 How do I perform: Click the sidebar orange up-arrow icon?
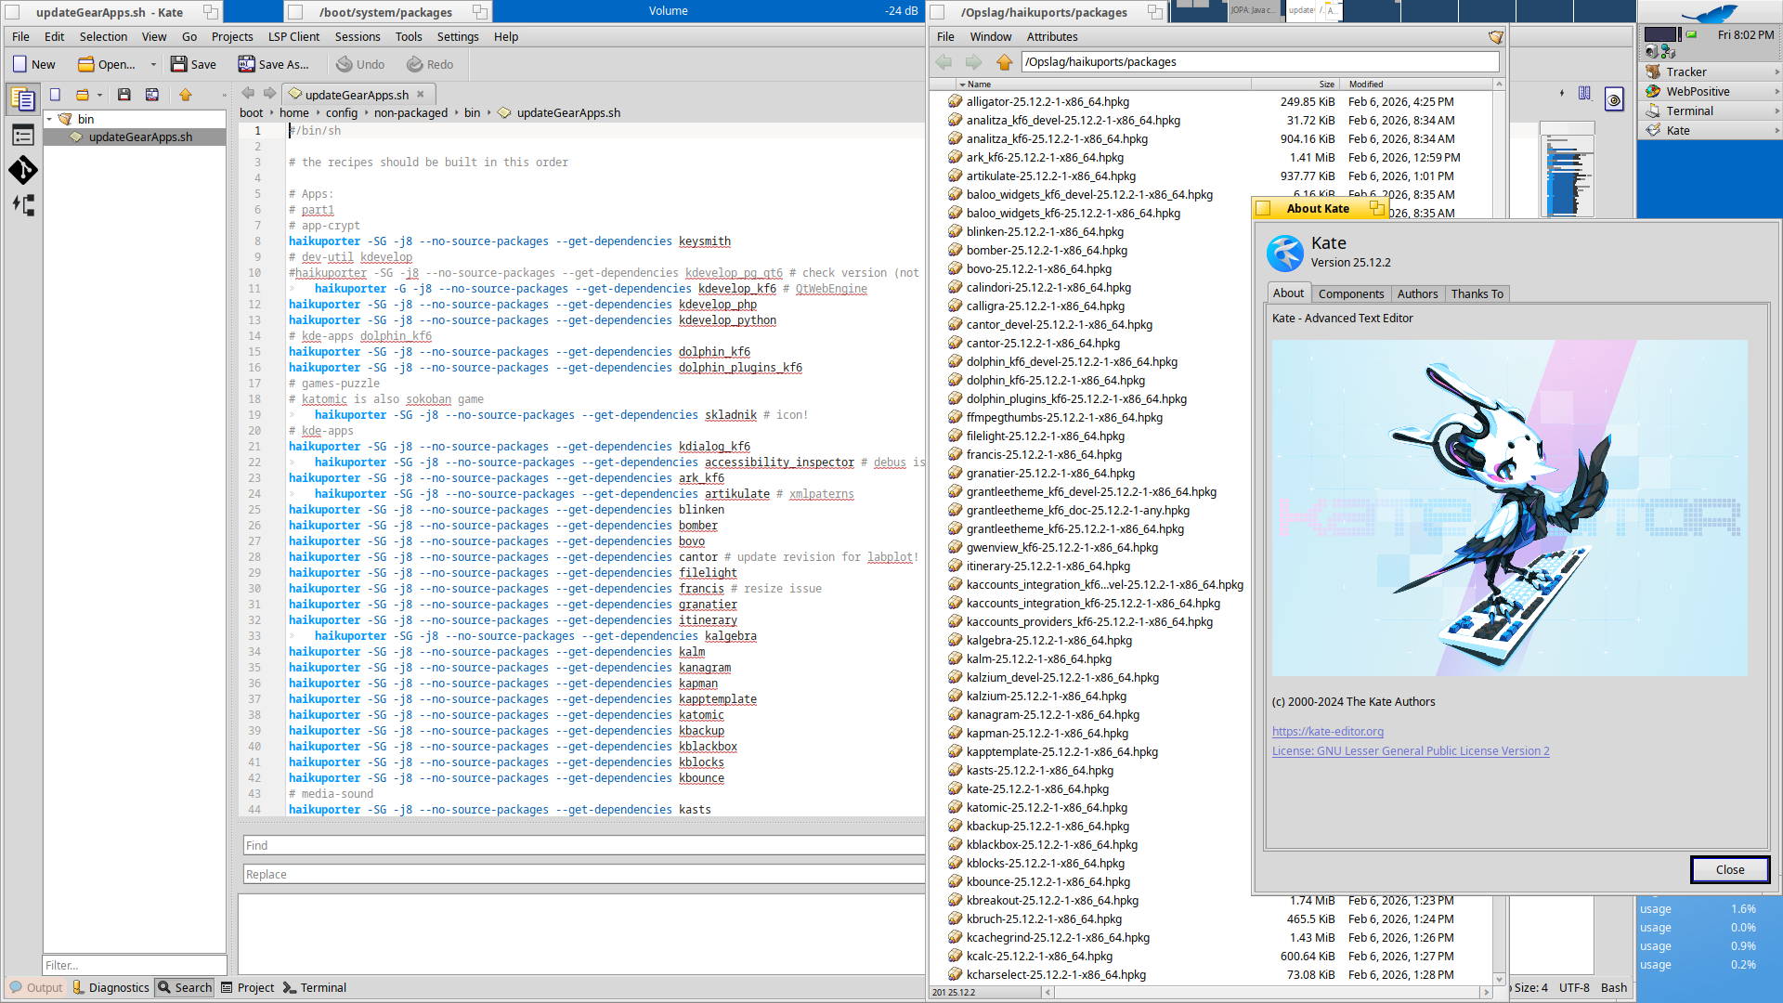click(185, 95)
